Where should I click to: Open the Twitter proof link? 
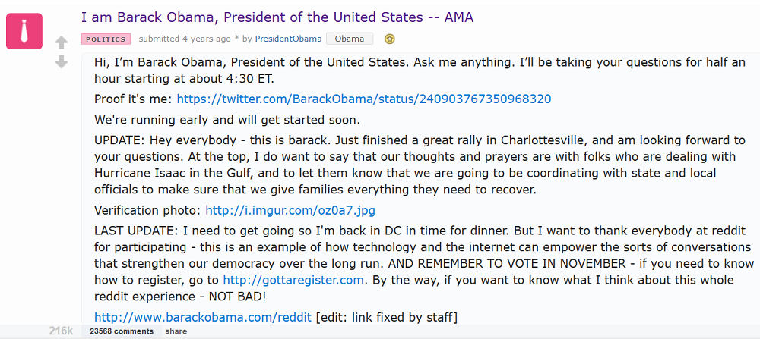pyautogui.click(x=364, y=99)
